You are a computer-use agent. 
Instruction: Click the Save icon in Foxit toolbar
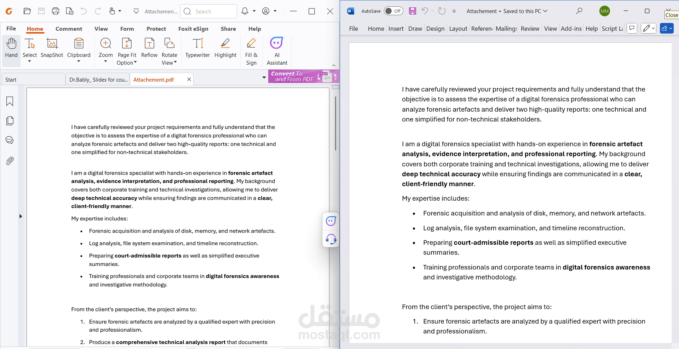41,11
